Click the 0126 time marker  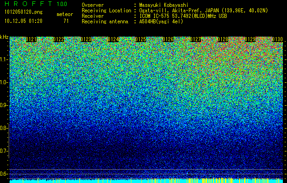pyautogui.click(x=168, y=39)
